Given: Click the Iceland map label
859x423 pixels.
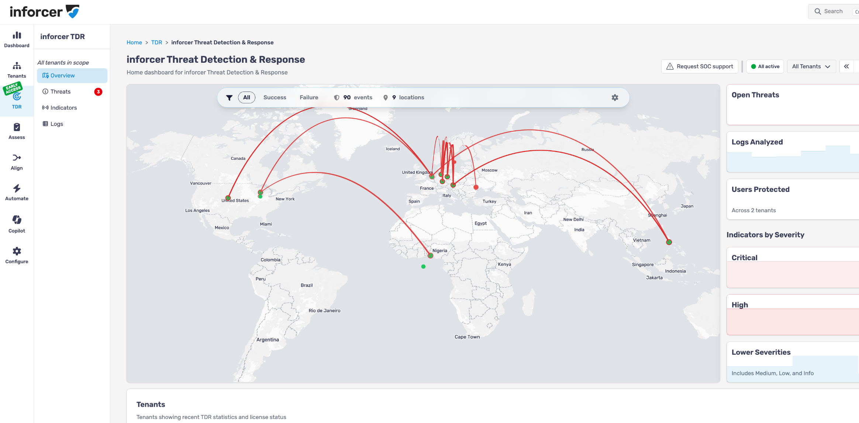Looking at the screenshot, I should pyautogui.click(x=393, y=149).
